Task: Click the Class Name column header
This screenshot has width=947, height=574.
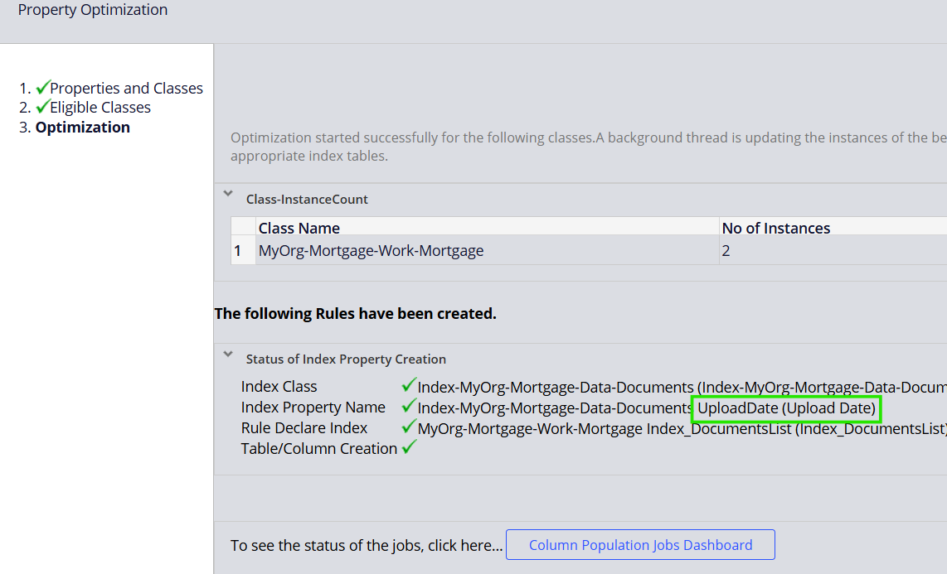Action: (298, 227)
